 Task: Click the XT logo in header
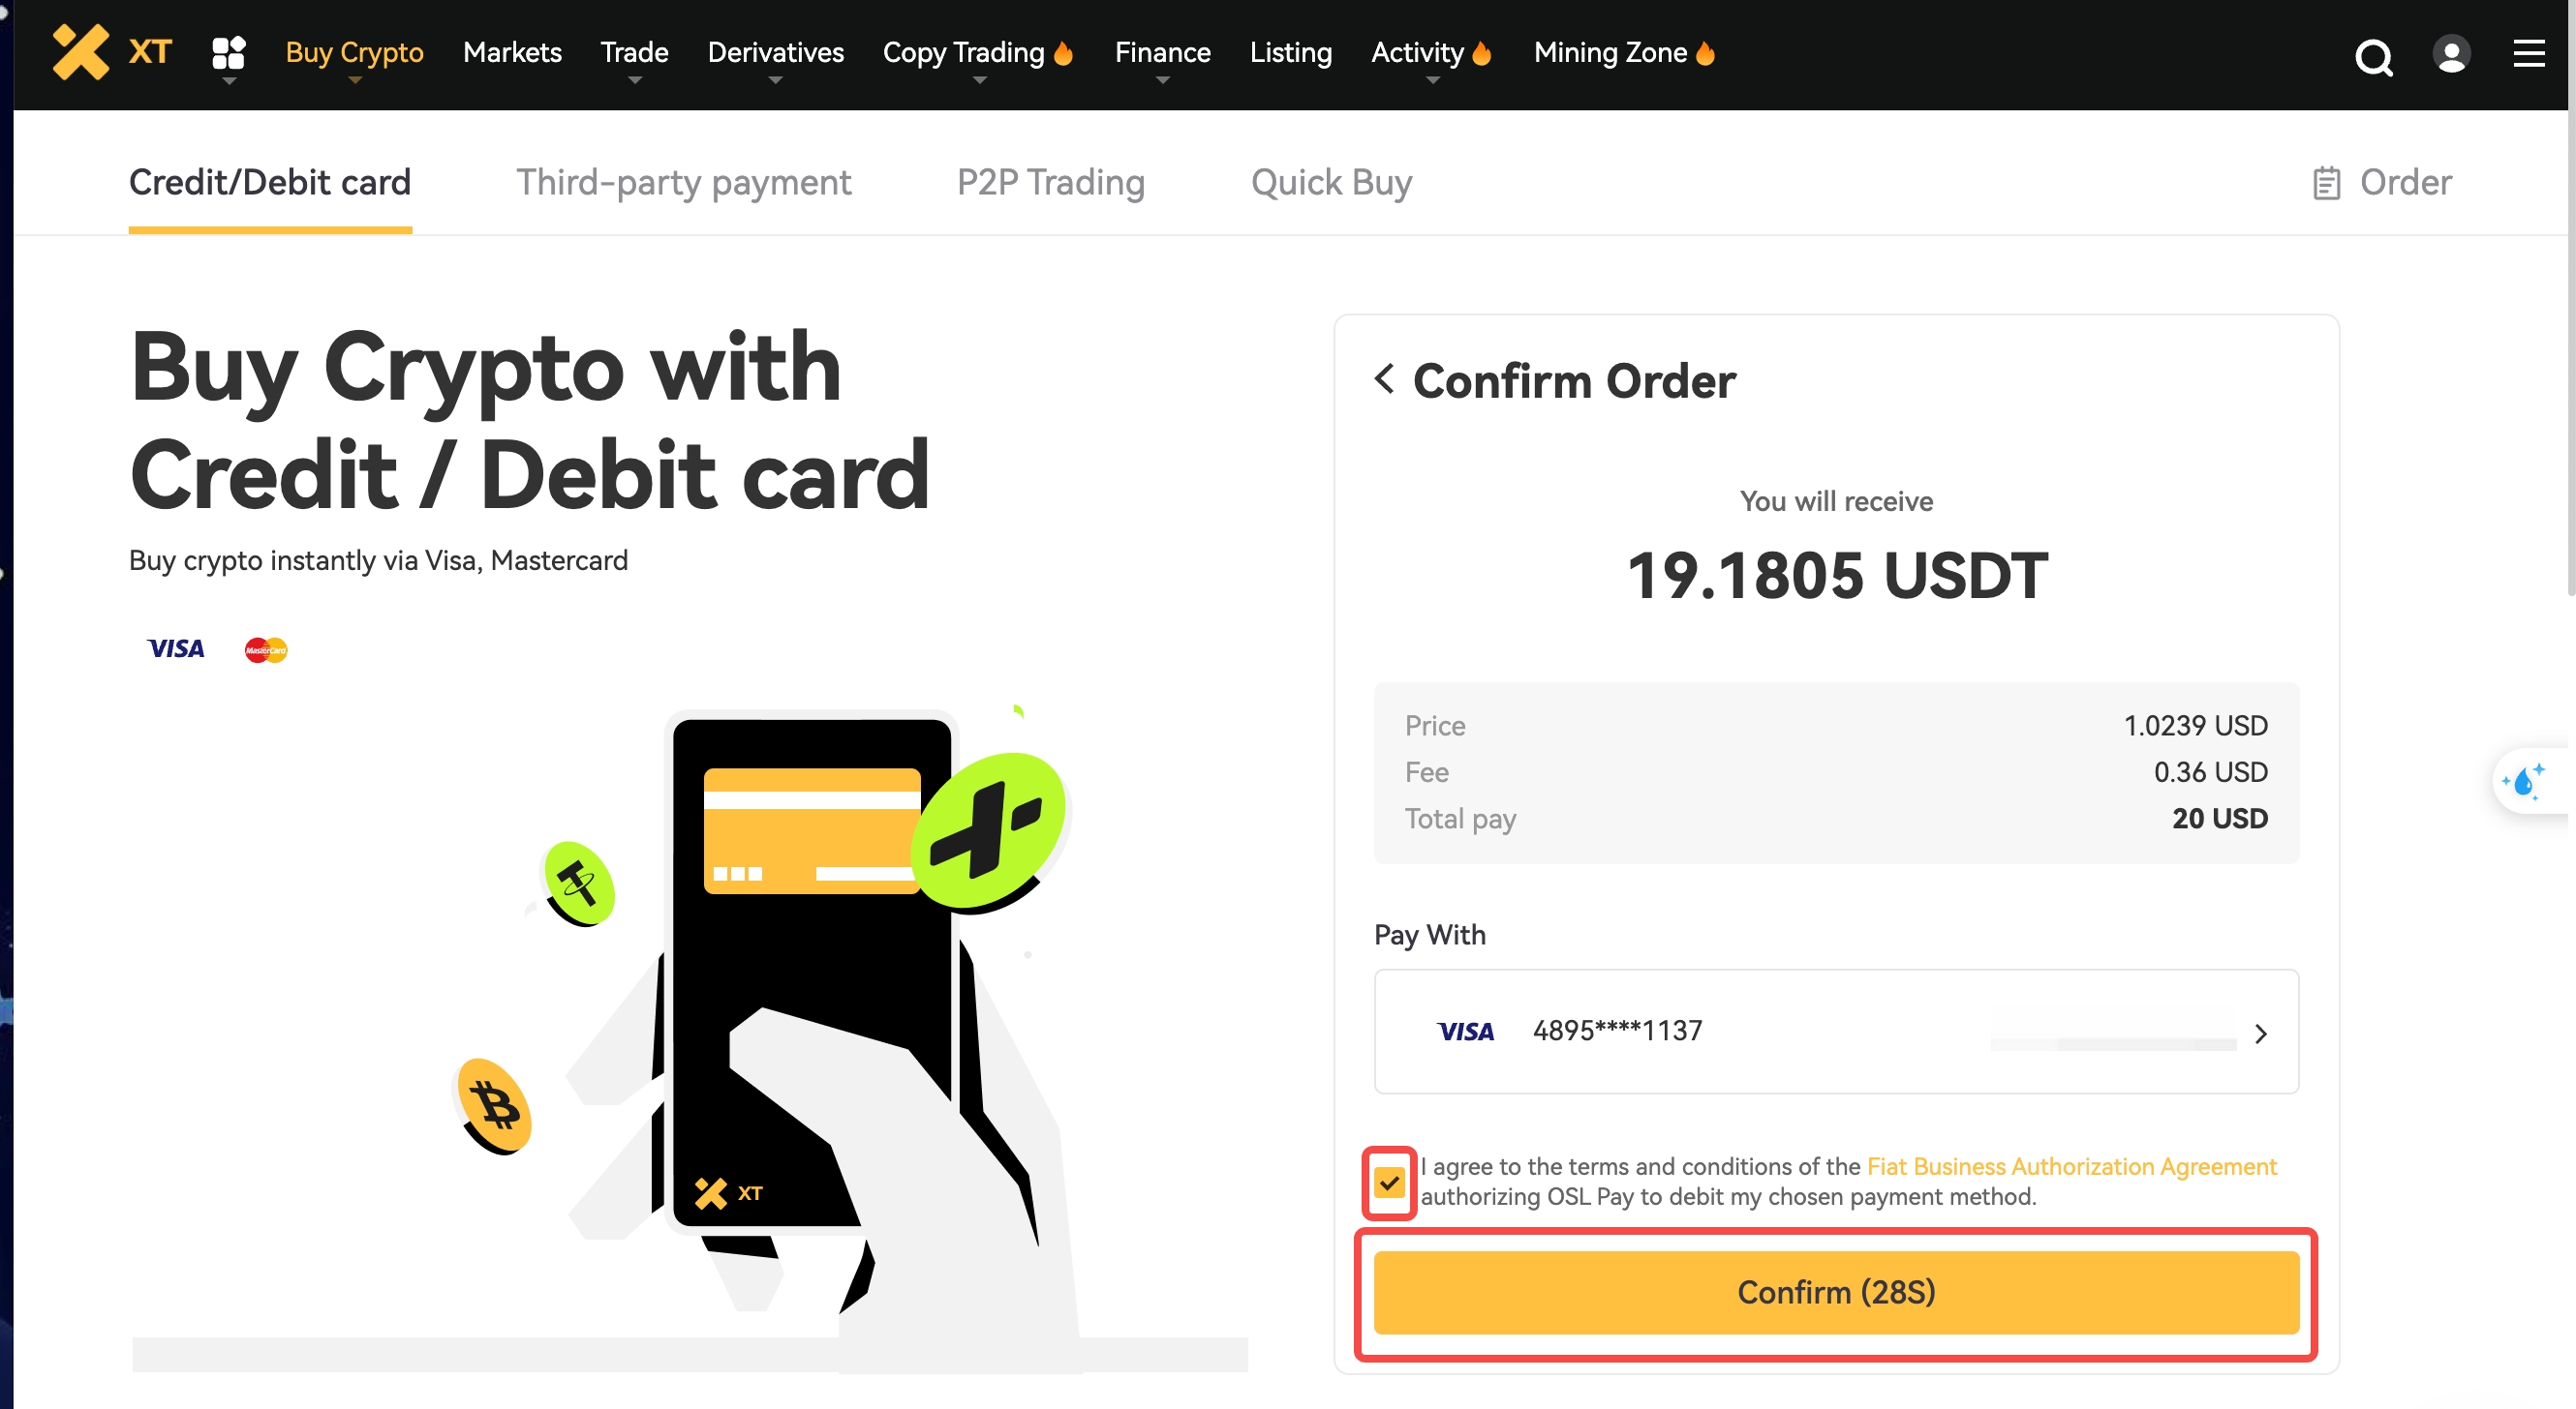pyautogui.click(x=112, y=52)
